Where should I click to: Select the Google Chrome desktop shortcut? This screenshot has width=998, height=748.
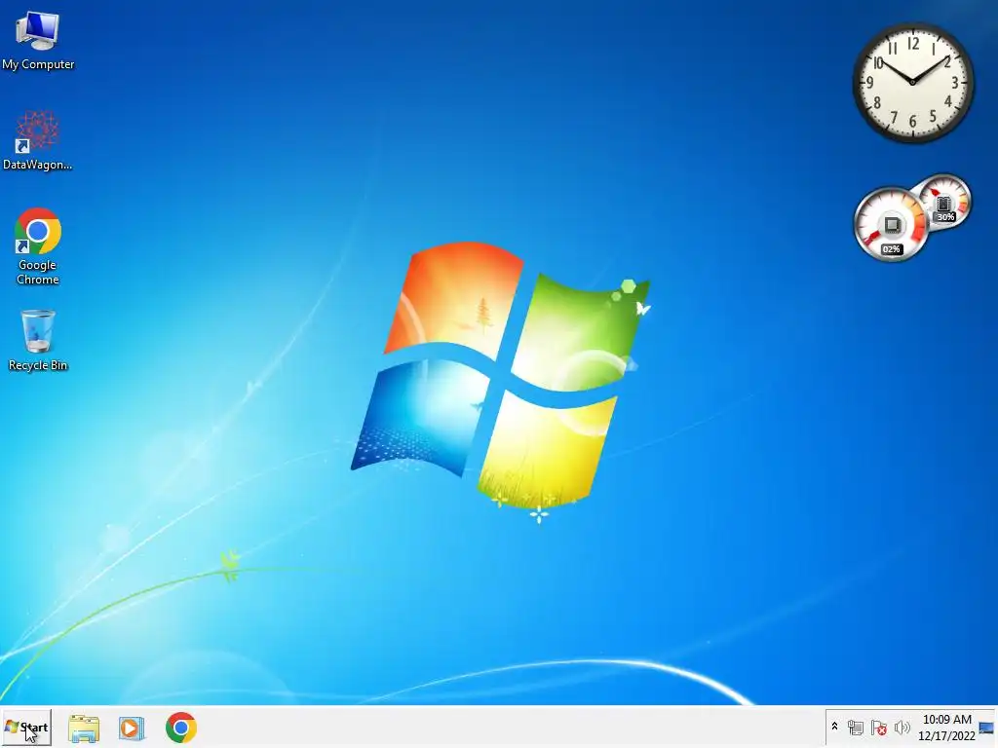click(x=38, y=246)
